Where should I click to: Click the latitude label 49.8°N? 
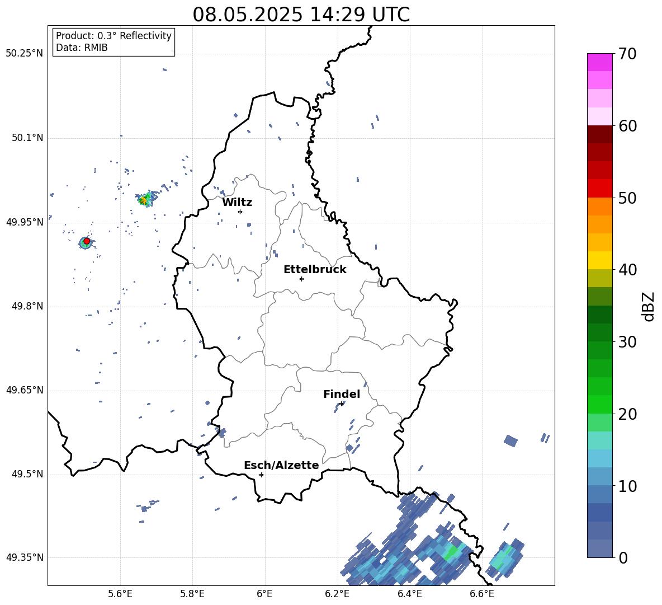pos(27,306)
